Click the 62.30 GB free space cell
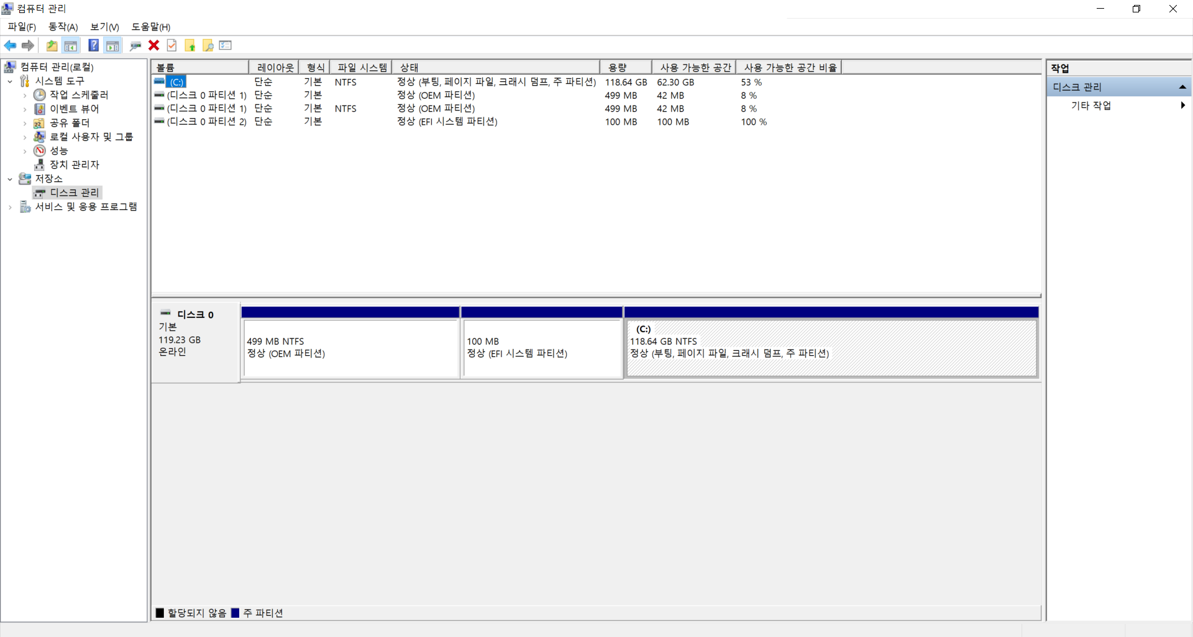This screenshot has width=1193, height=637. tap(675, 82)
